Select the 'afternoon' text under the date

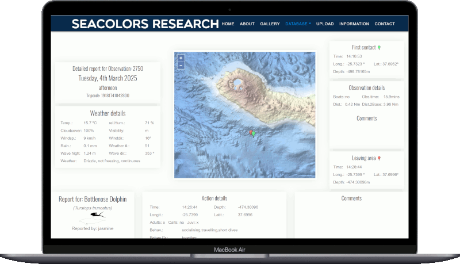click(x=108, y=87)
